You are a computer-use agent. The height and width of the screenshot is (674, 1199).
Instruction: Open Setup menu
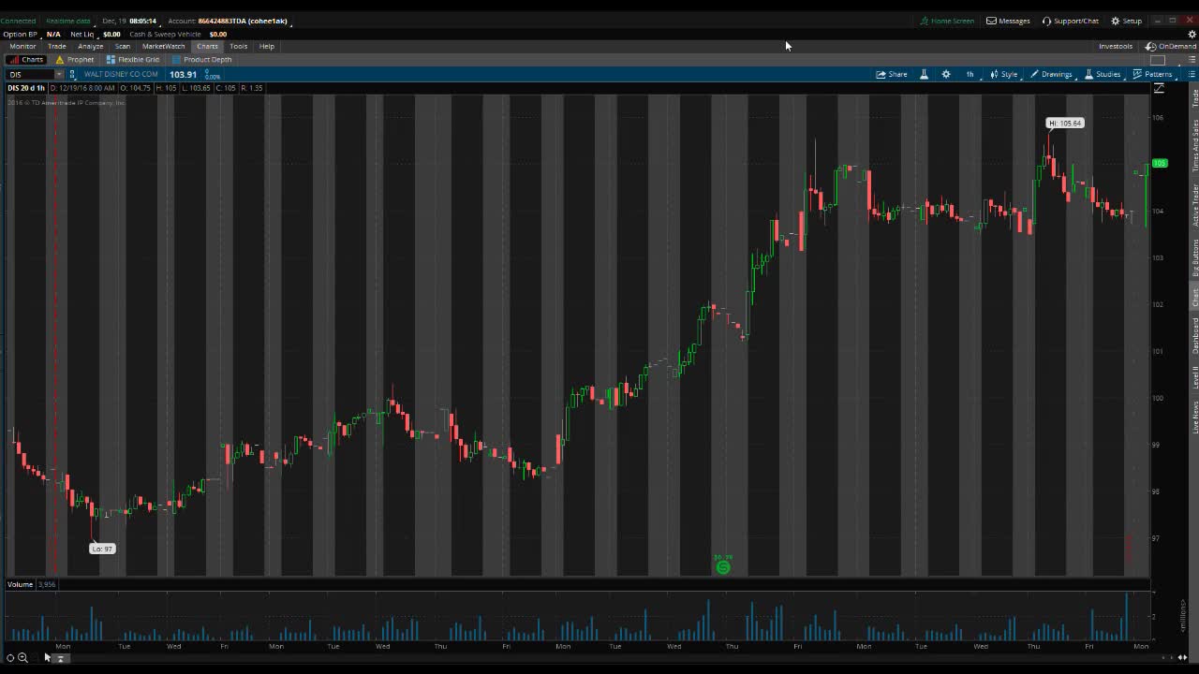coord(1127,21)
